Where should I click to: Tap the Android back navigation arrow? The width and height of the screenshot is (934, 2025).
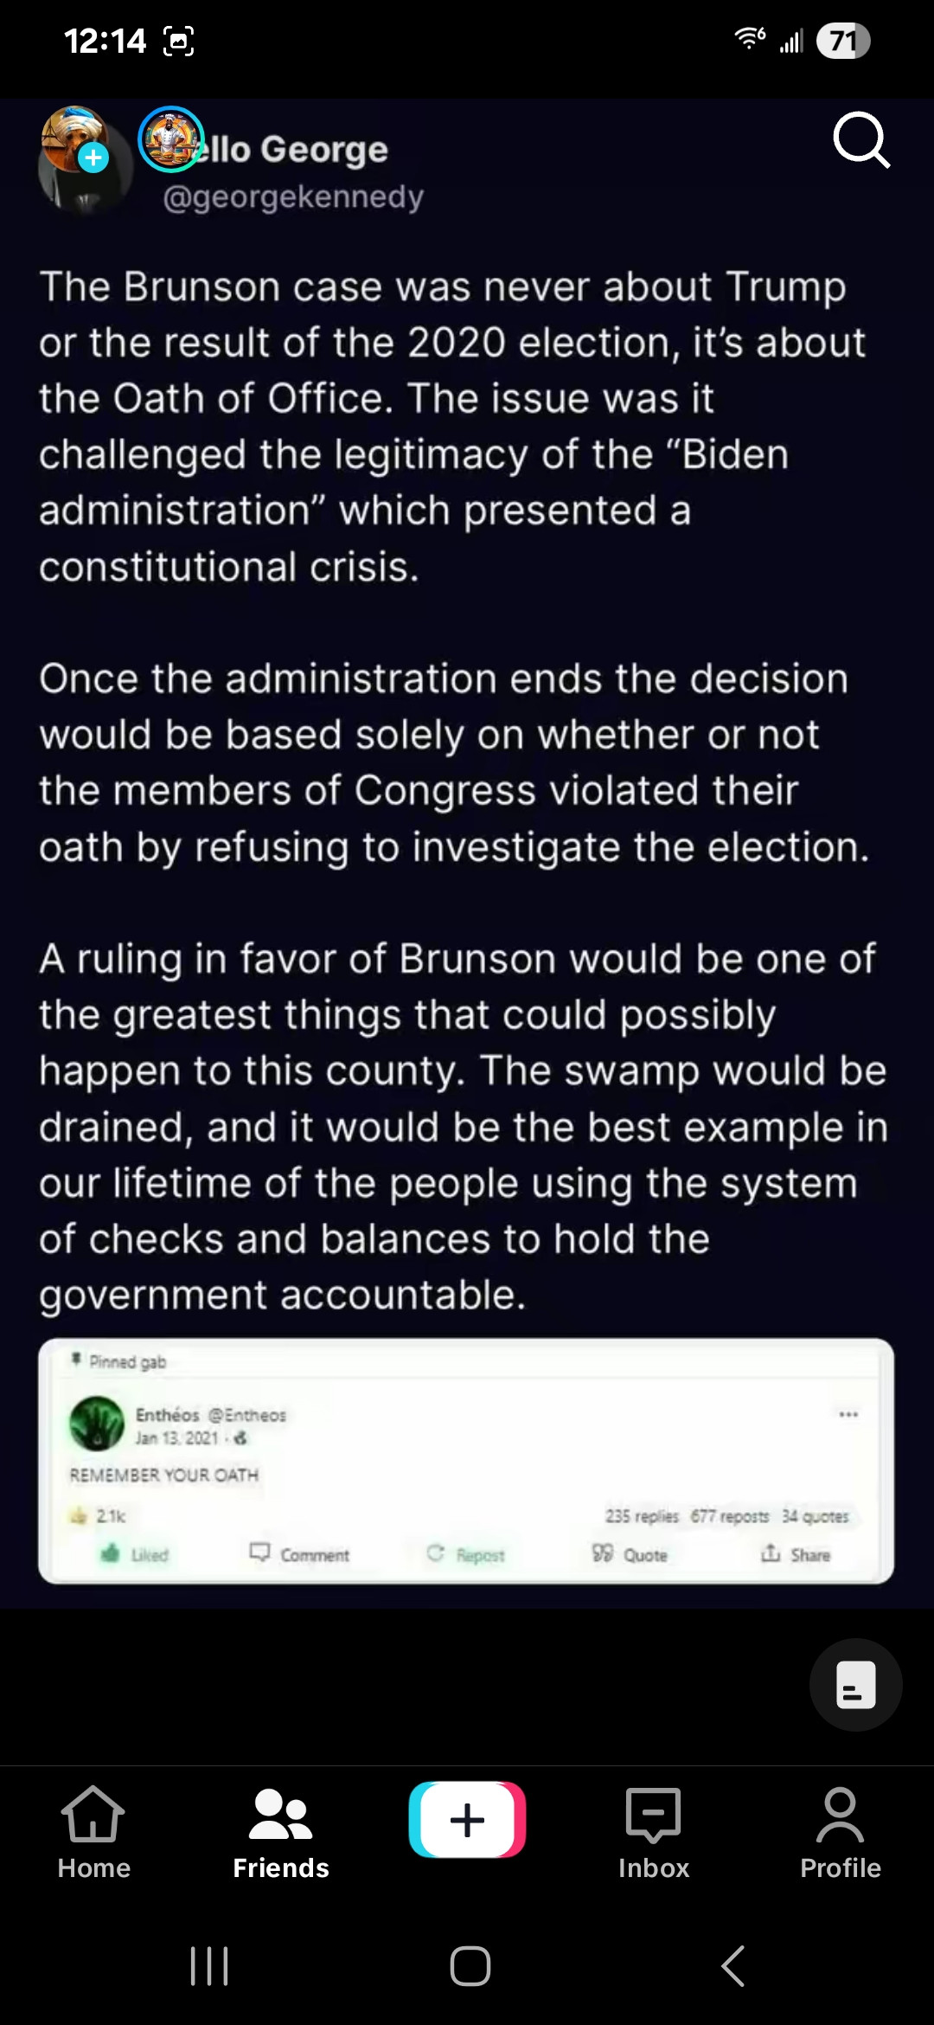coord(732,1966)
